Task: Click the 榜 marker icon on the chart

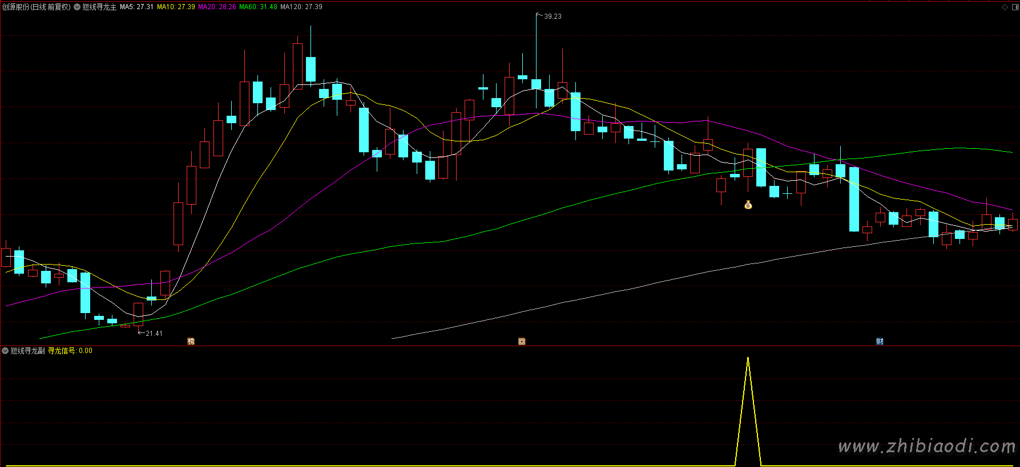Action: pos(191,341)
